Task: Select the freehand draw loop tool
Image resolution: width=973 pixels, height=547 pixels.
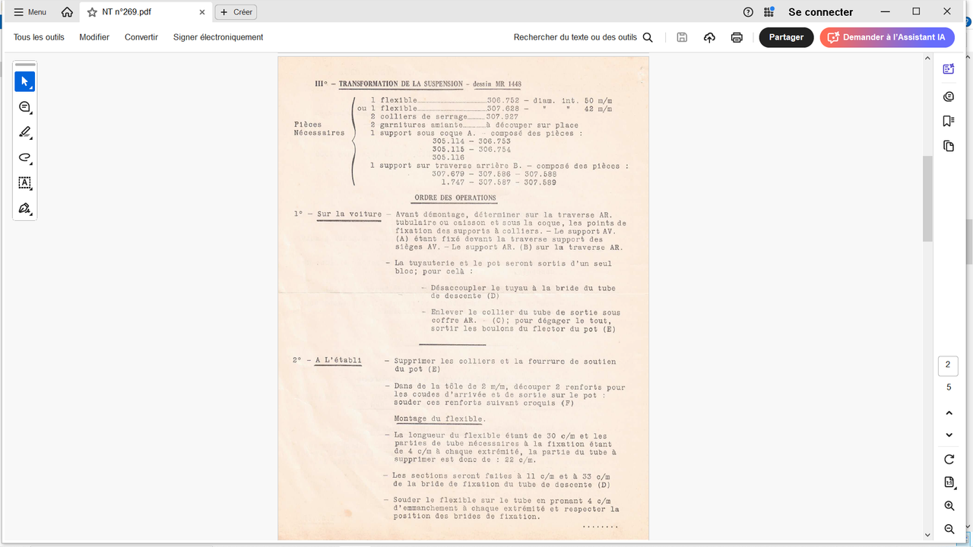Action: point(24,158)
